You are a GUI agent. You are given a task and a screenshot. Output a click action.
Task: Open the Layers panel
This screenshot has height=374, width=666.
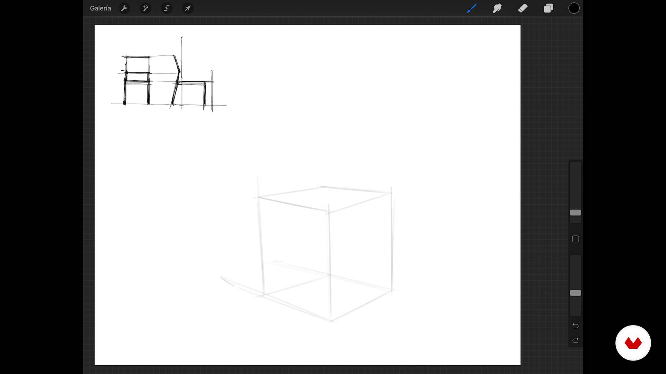pos(548,8)
